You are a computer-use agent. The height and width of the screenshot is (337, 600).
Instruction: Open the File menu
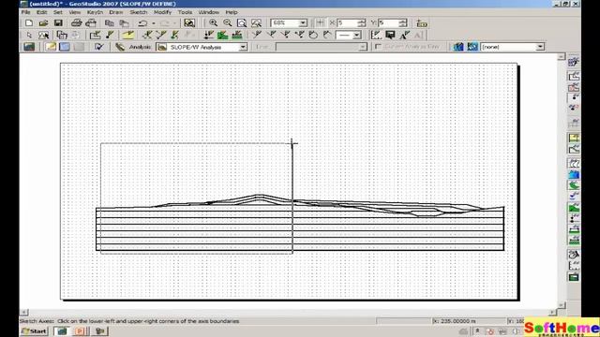pyautogui.click(x=25, y=12)
